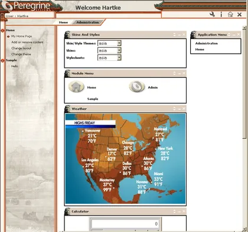The height and width of the screenshot is (232, 248).
Task: Click the Skins And Styles panel portrait icon
Action: pos(67,35)
